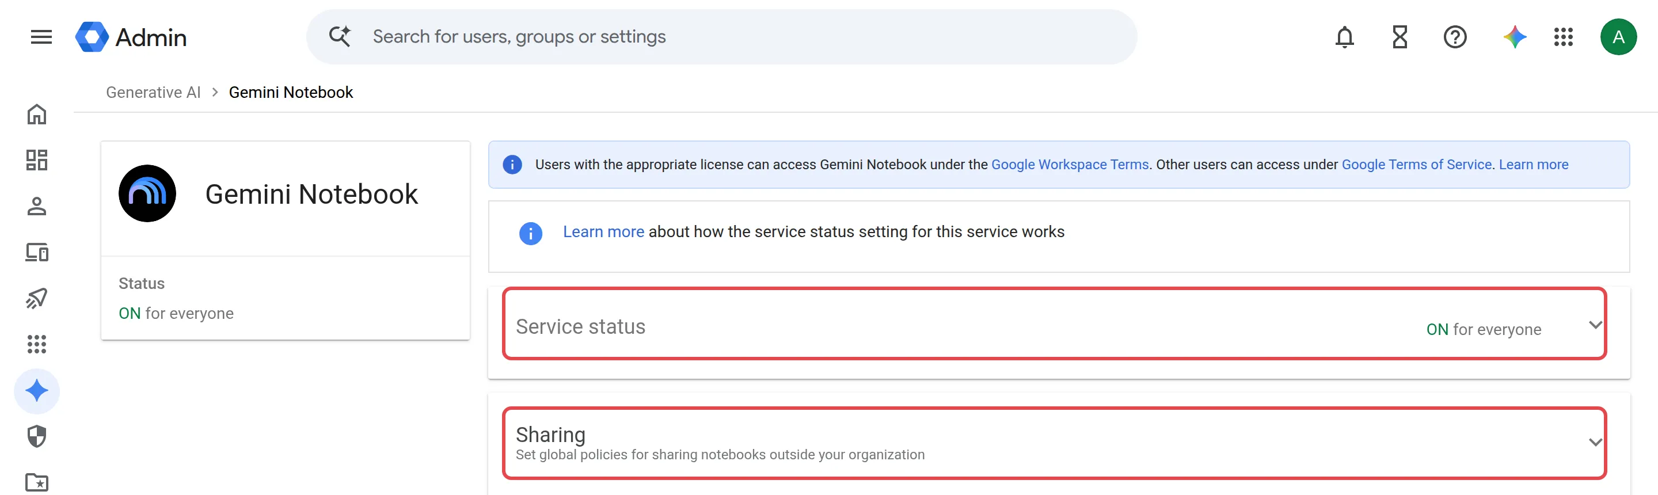Viewport: 1658px width, 495px height.
Task: Open Dashboard icon in sidebar
Action: [x=37, y=160]
